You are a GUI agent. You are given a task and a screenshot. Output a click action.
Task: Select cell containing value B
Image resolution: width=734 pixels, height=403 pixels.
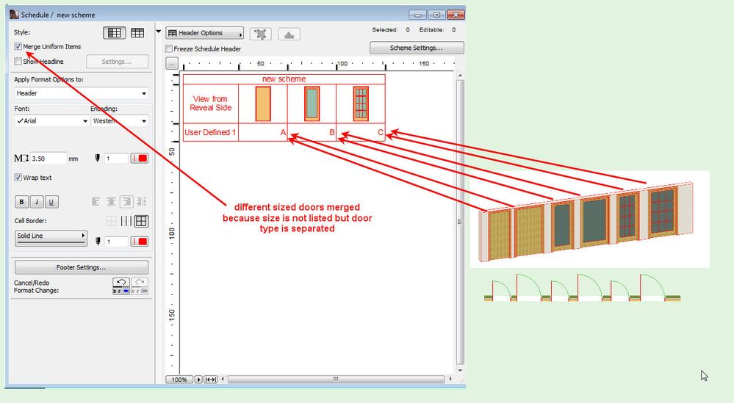312,132
